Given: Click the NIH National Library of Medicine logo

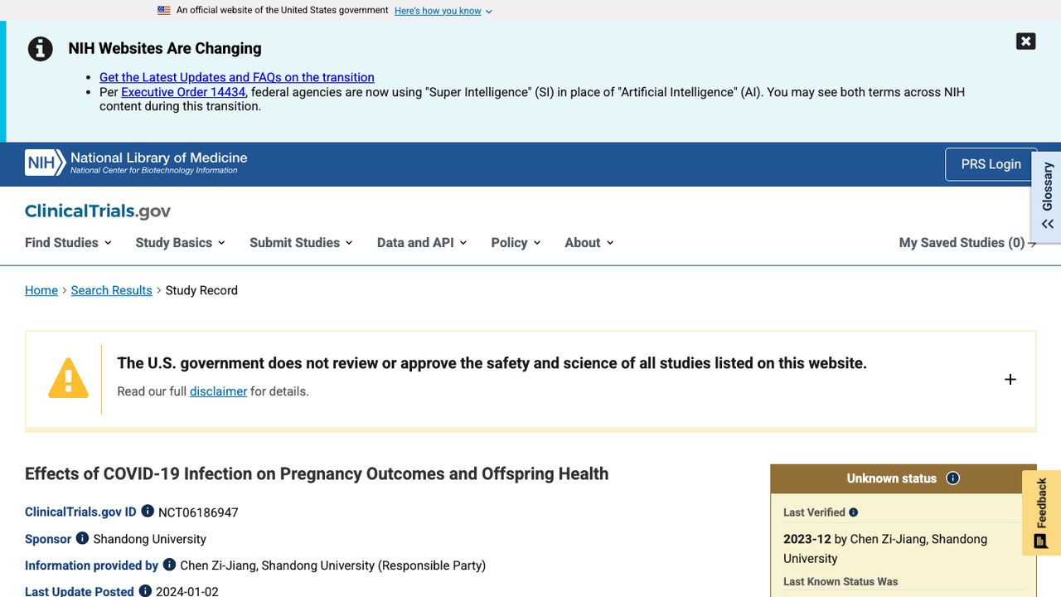Looking at the screenshot, I should tap(136, 163).
